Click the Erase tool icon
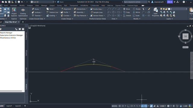 pyautogui.click(x=149, y=9)
